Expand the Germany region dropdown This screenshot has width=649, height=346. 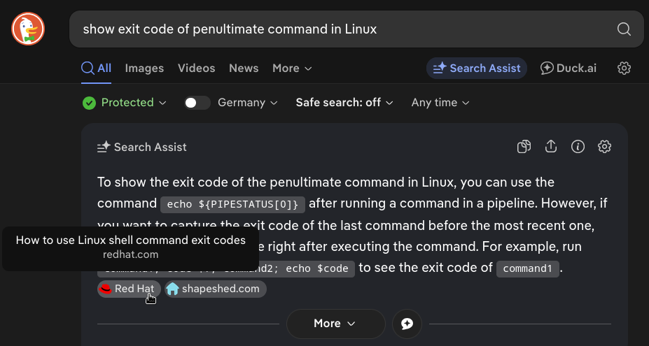248,103
